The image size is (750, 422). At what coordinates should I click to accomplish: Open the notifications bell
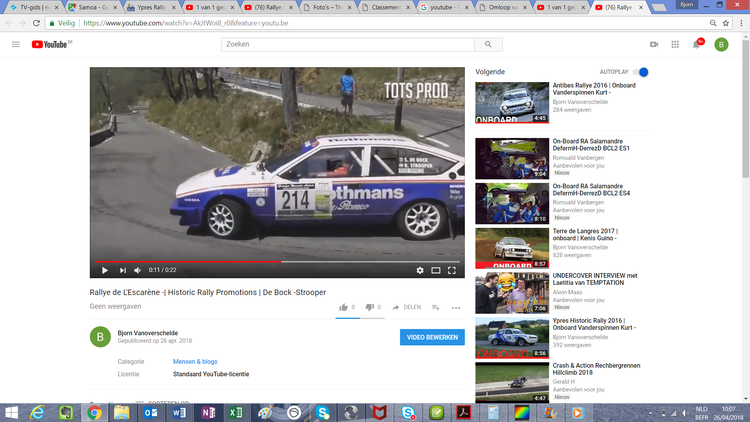696,45
